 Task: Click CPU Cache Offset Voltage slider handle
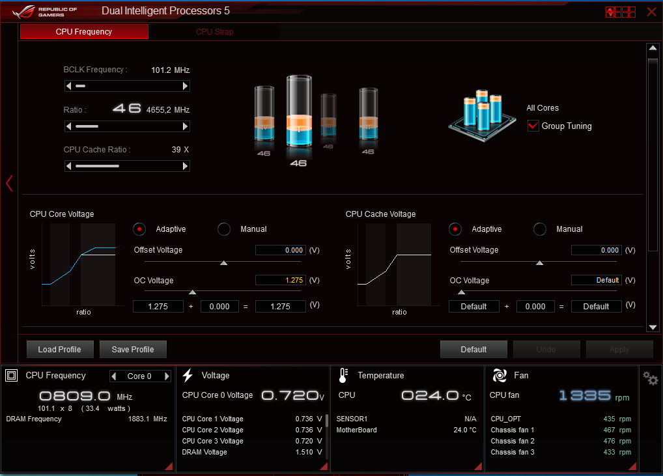click(539, 263)
